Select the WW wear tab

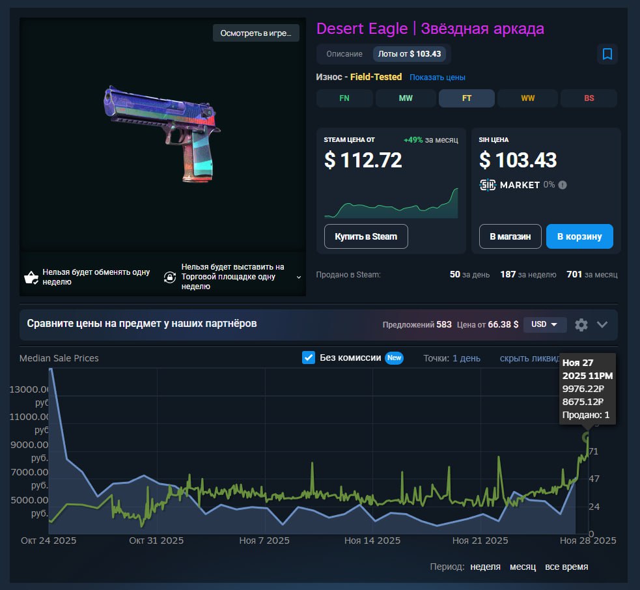coord(527,98)
